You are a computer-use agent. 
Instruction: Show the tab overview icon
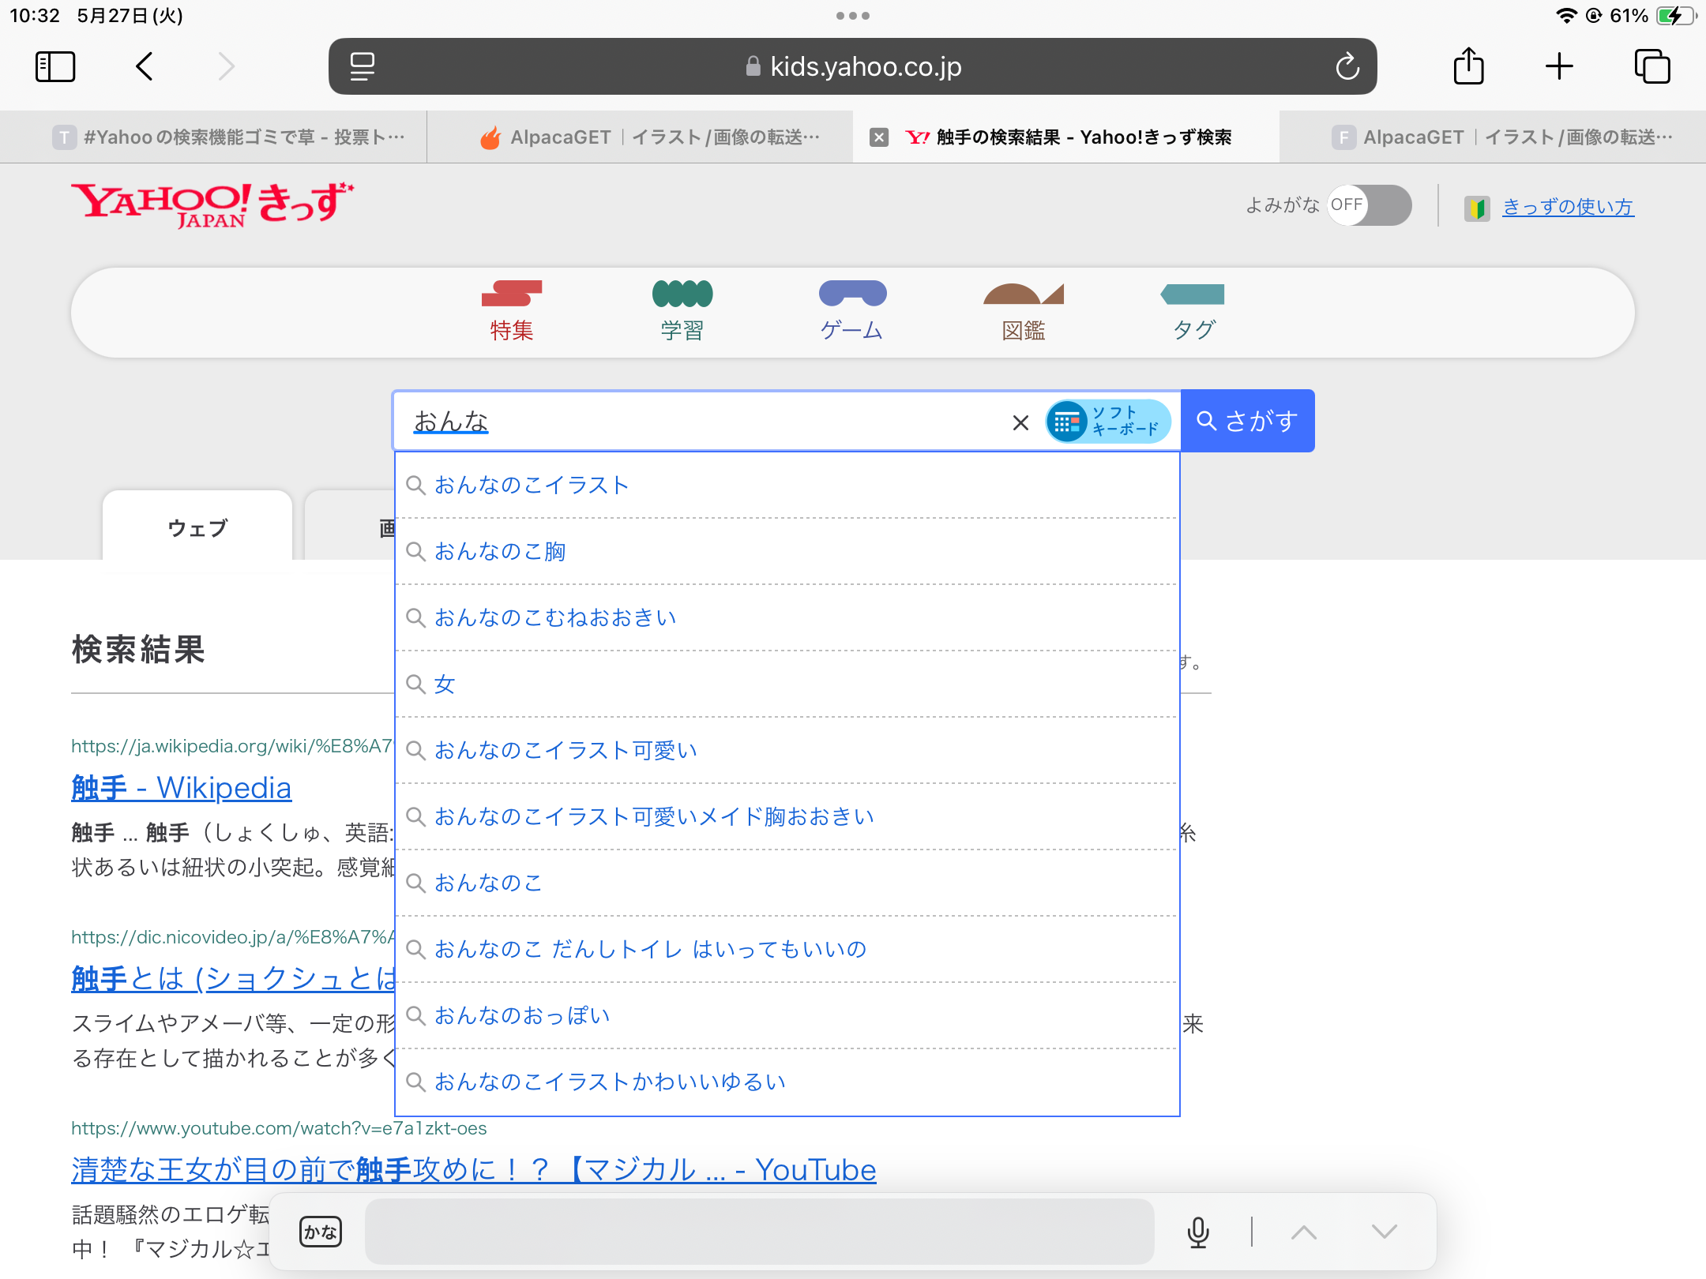(x=1652, y=66)
